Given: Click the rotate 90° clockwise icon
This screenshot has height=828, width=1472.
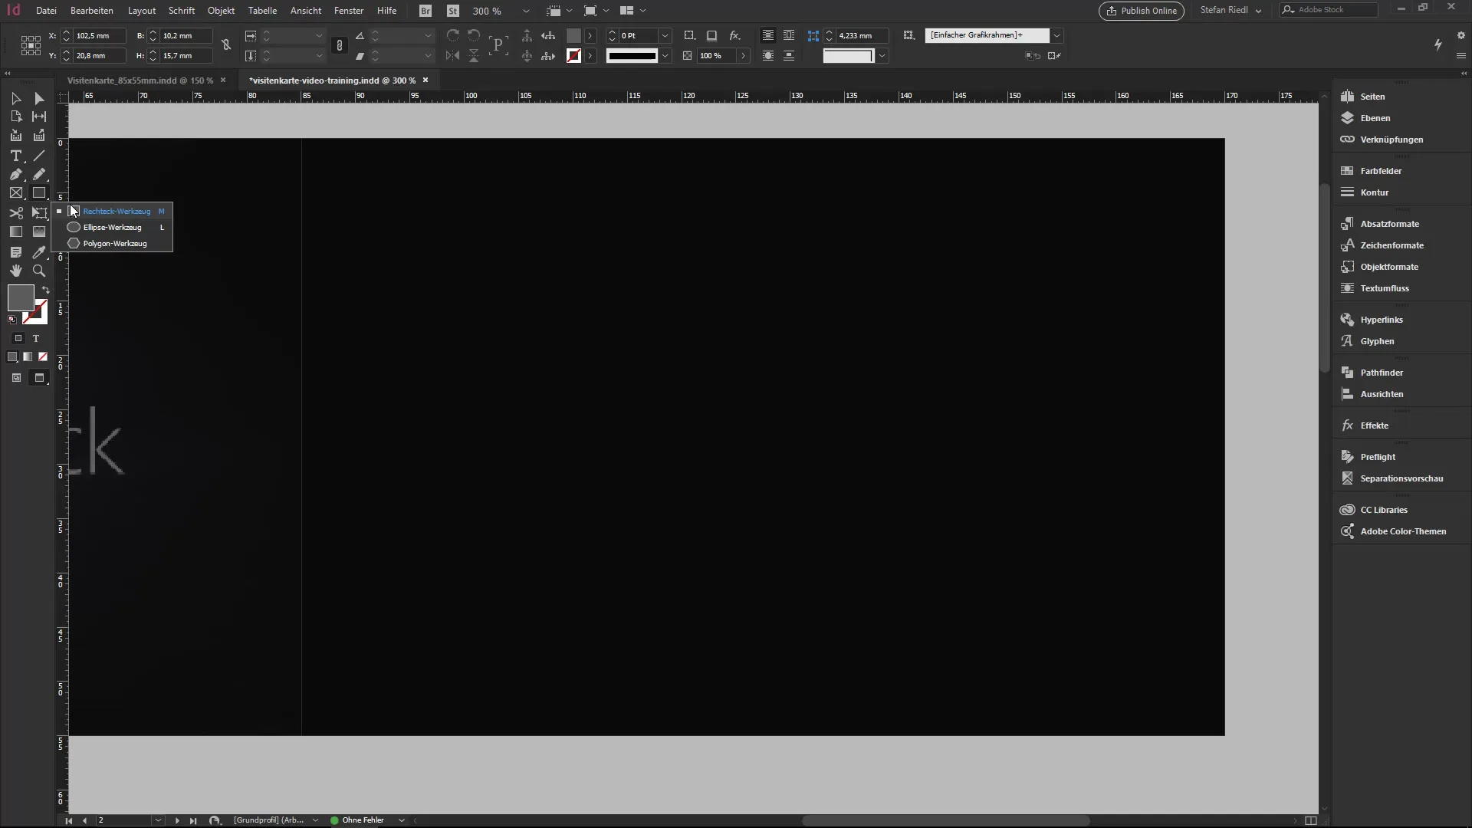Looking at the screenshot, I should pos(453,35).
